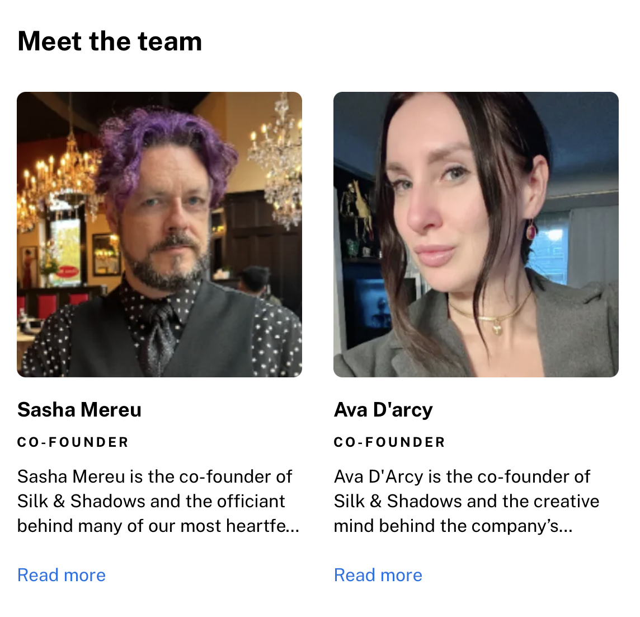Viewport: 640px width, 617px height.
Task: Select the Sasha Mereu name heading
Action: [79, 410]
